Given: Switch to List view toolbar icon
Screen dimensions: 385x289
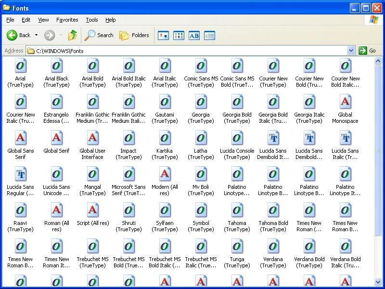Looking at the screenshot, I should pos(179,35).
